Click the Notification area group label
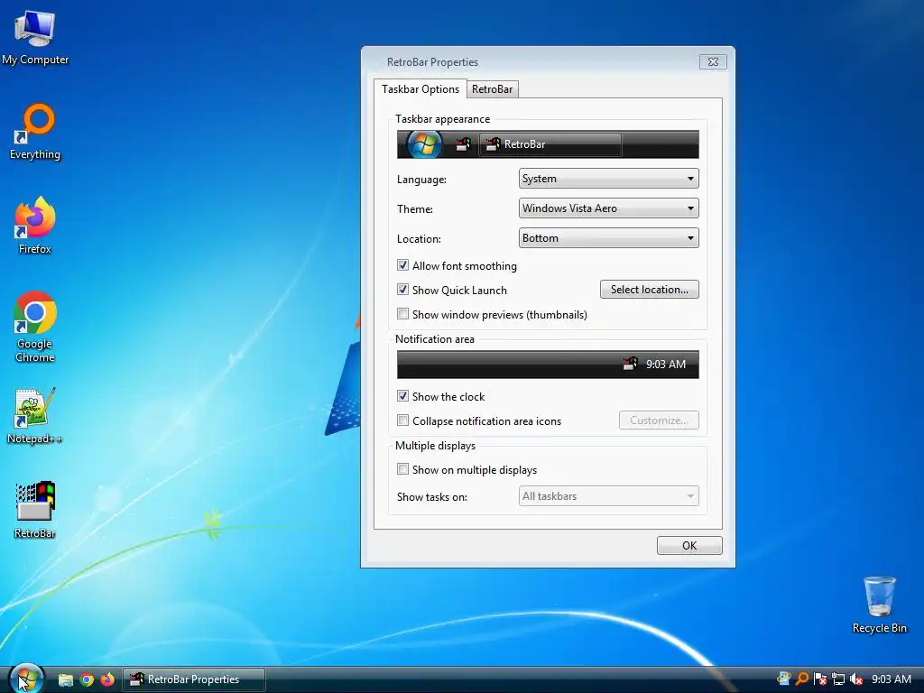 tap(435, 339)
